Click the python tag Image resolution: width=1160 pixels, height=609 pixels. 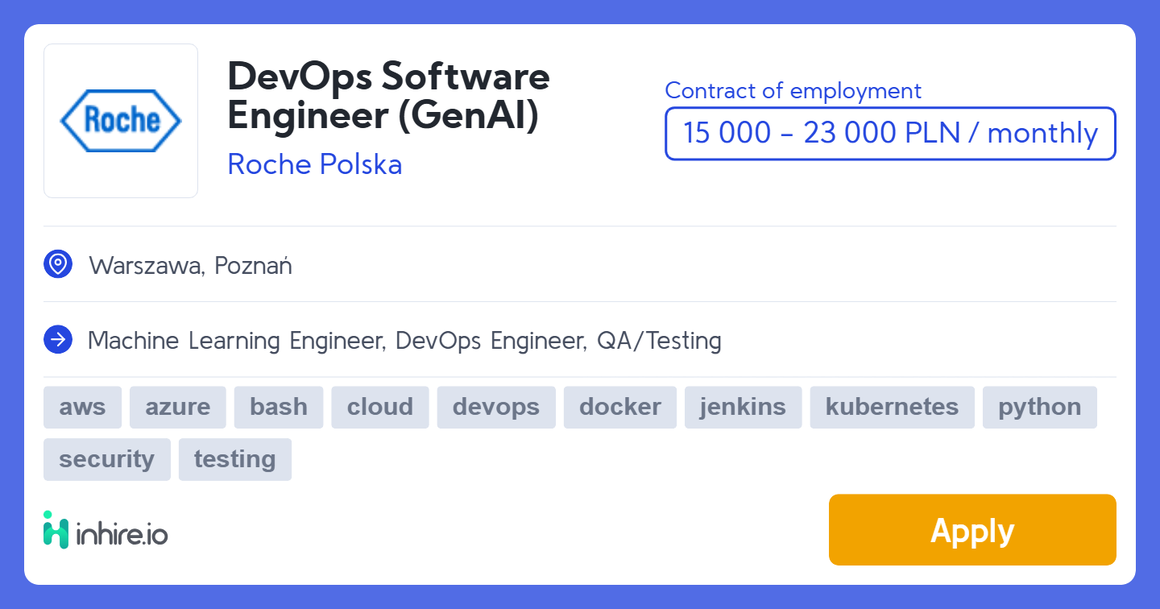[x=1039, y=407]
